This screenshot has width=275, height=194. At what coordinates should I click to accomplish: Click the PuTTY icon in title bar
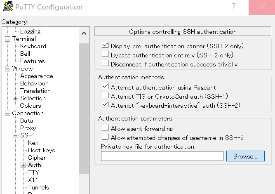[7, 7]
